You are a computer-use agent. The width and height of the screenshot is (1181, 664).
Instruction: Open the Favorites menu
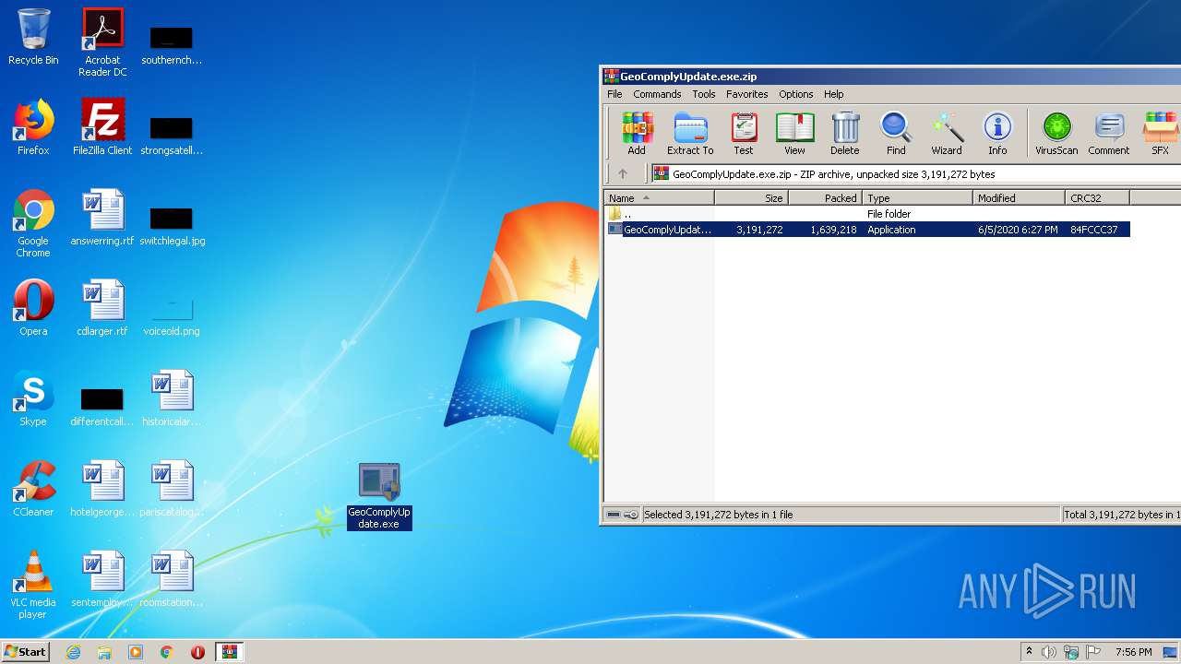[x=747, y=94]
